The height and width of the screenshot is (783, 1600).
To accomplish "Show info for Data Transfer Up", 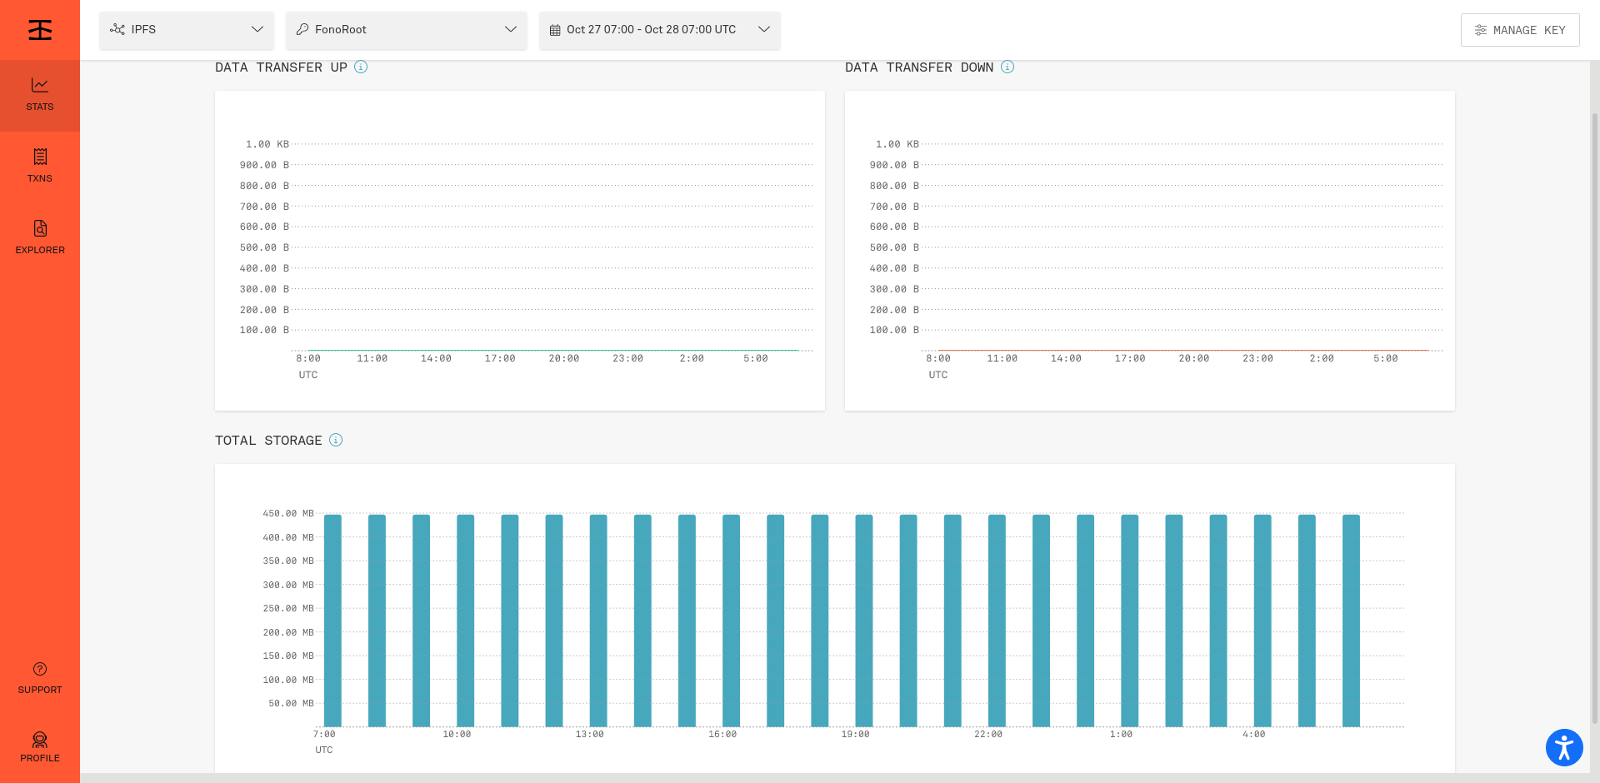I will (x=361, y=67).
